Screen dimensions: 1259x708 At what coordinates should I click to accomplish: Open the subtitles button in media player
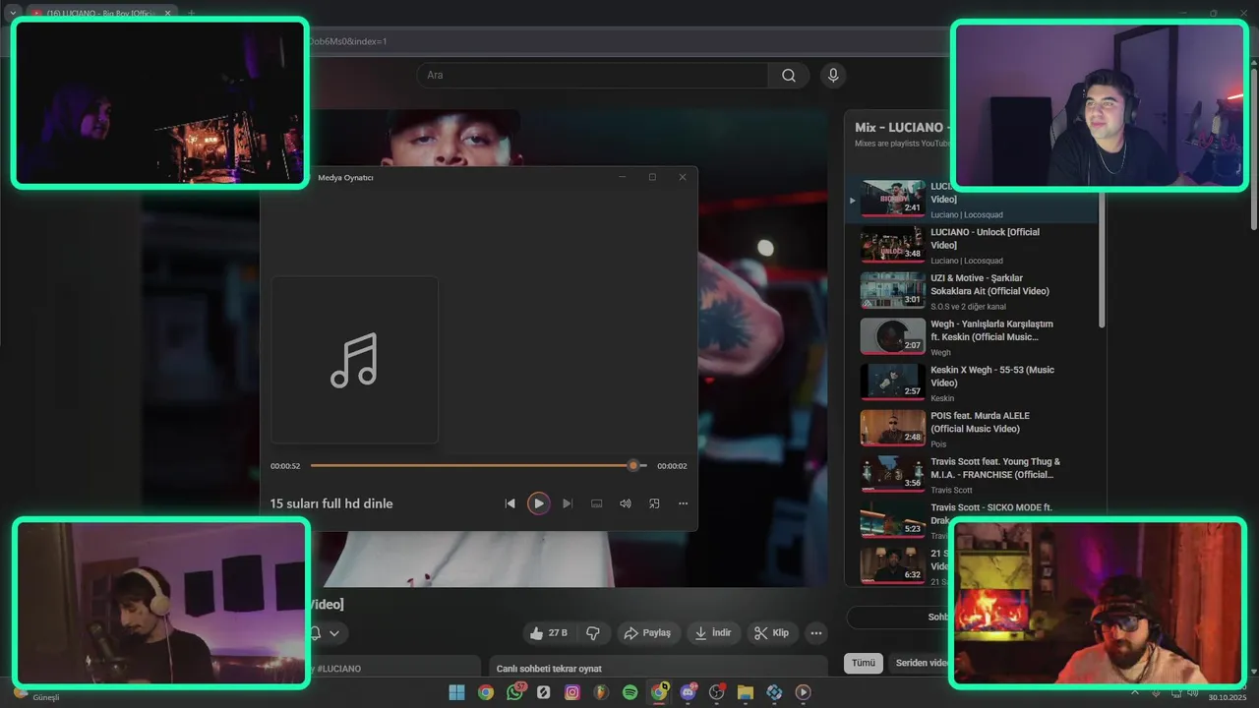tap(596, 503)
